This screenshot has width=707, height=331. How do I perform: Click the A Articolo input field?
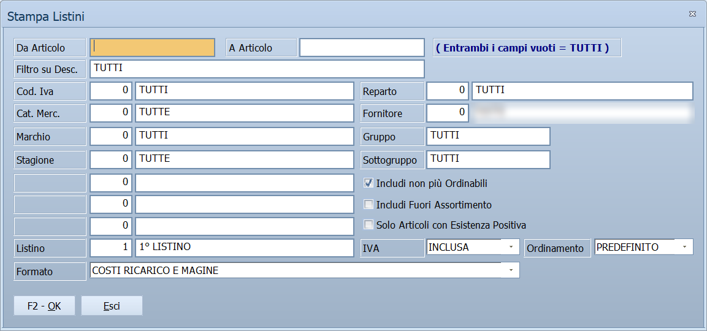pyautogui.click(x=362, y=47)
